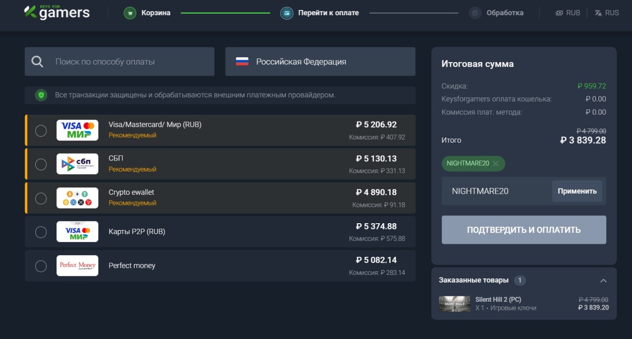Remove the NIGHTMARE20 promo code tag

pos(496,164)
